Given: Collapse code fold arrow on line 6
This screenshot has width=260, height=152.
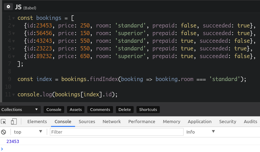Looking at the screenshot, I should [x=13, y=56].
